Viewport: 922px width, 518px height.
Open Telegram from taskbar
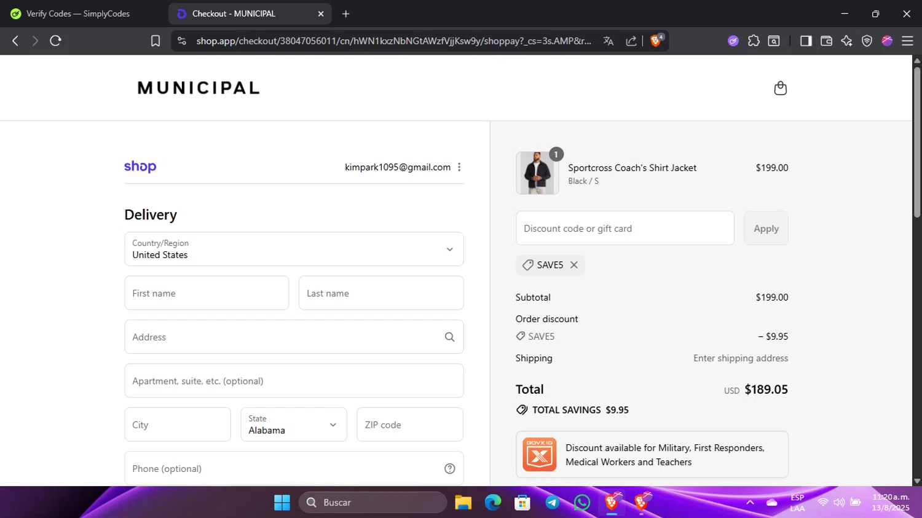[x=553, y=503]
